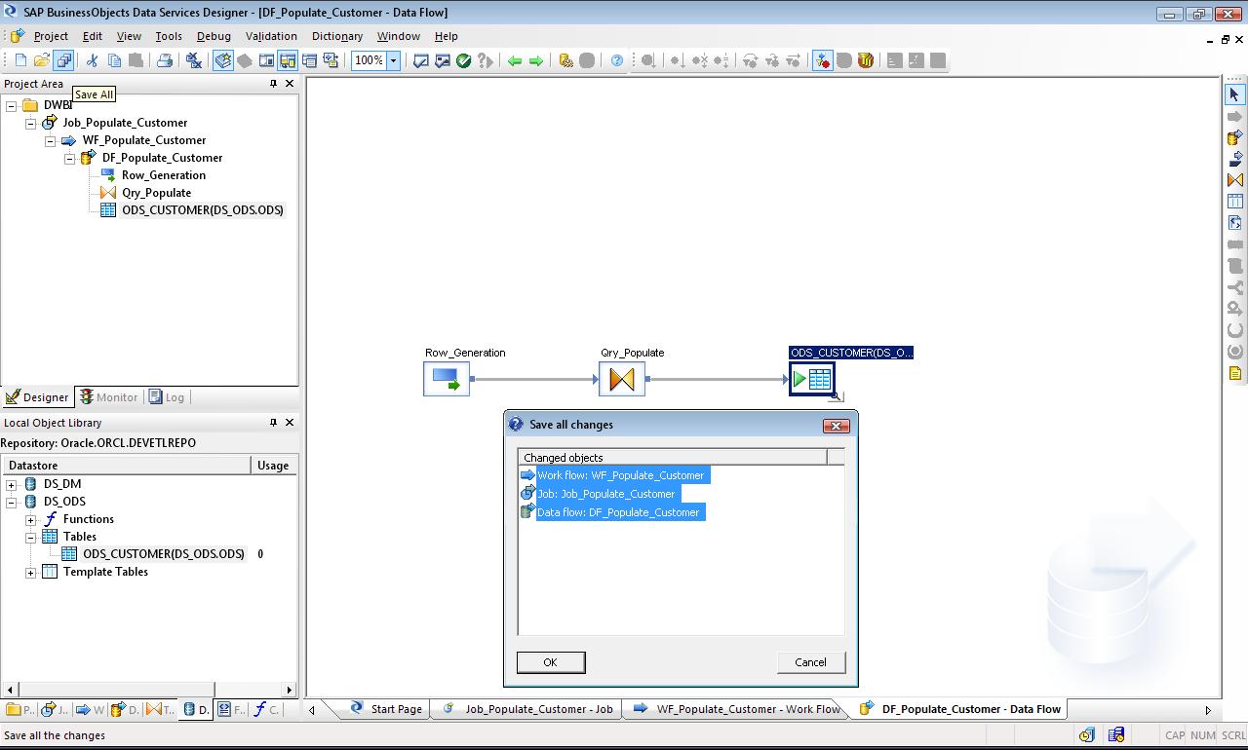
Task: Click the Row_Generation node on the canvas
Action: (447, 379)
